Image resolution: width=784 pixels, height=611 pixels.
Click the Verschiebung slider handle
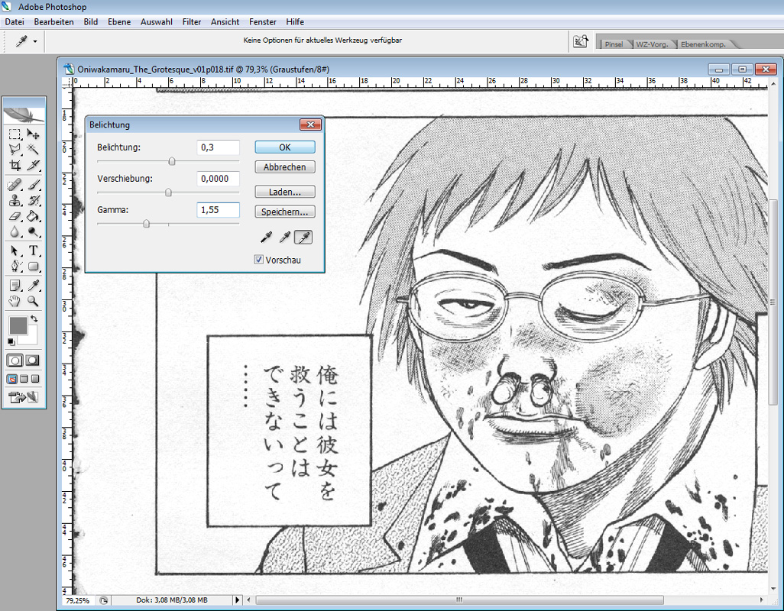pos(169,192)
